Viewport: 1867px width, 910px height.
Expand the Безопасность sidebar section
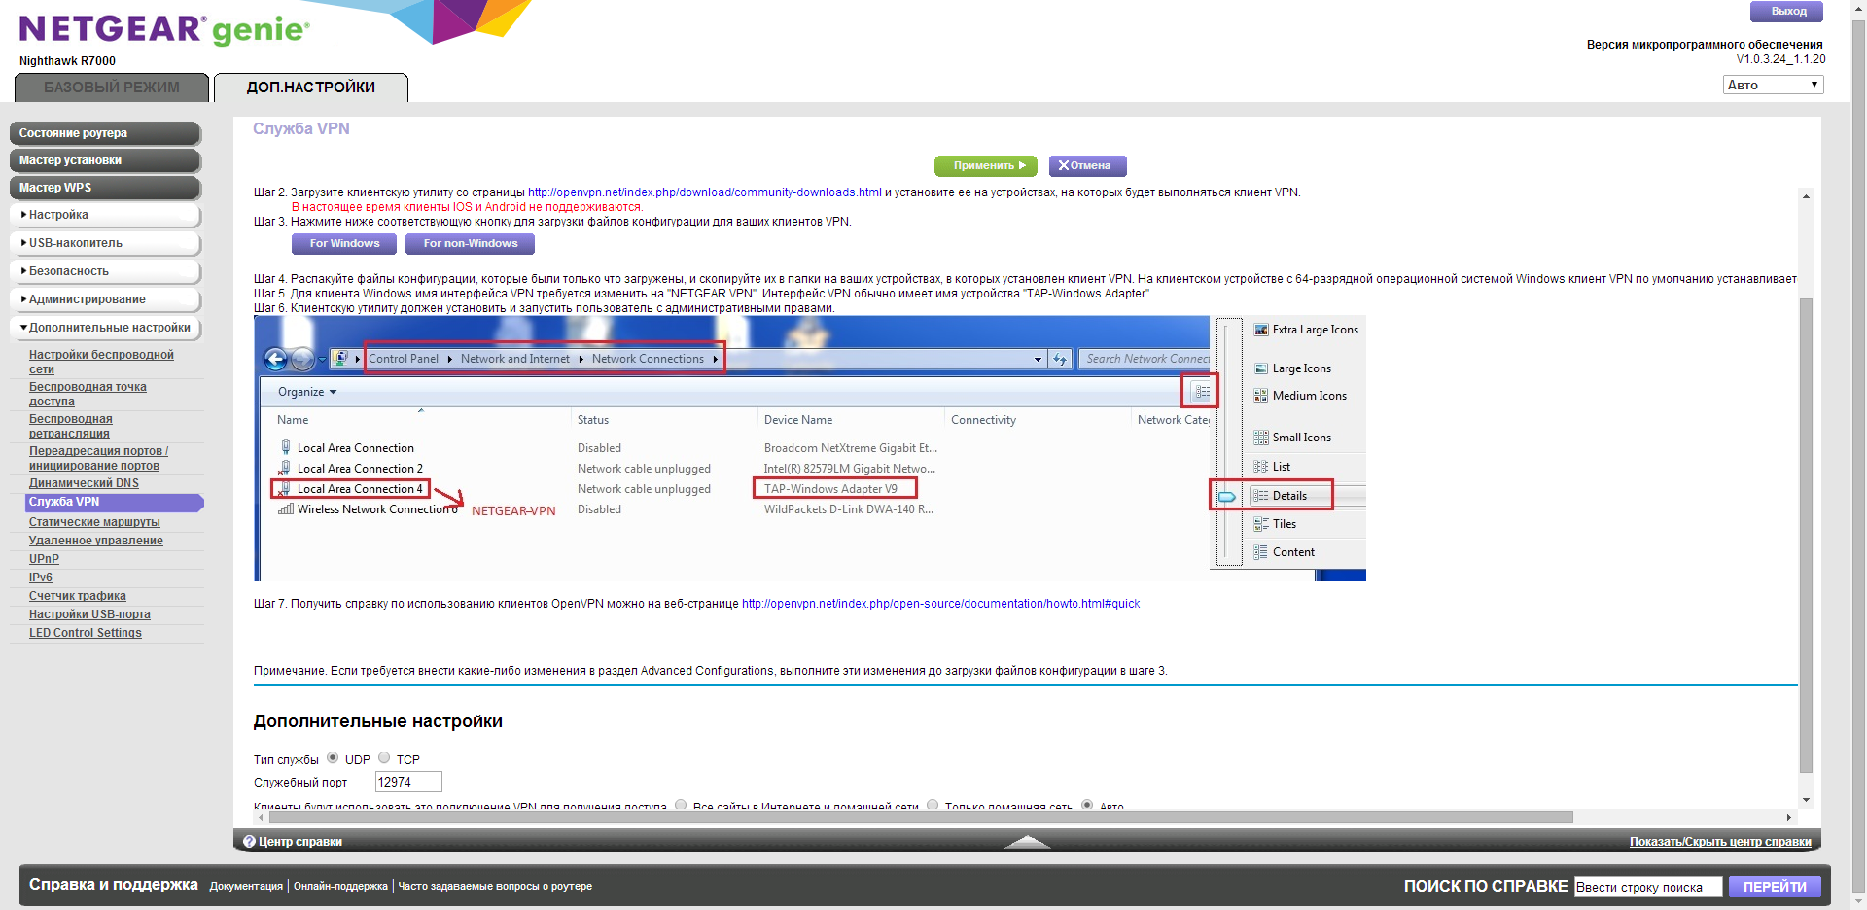coord(105,271)
